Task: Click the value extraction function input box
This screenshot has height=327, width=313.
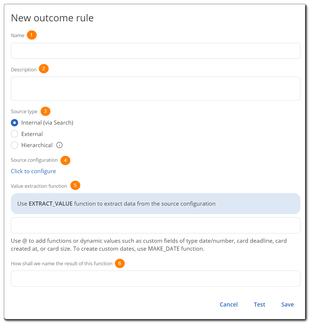Action: [x=156, y=225]
